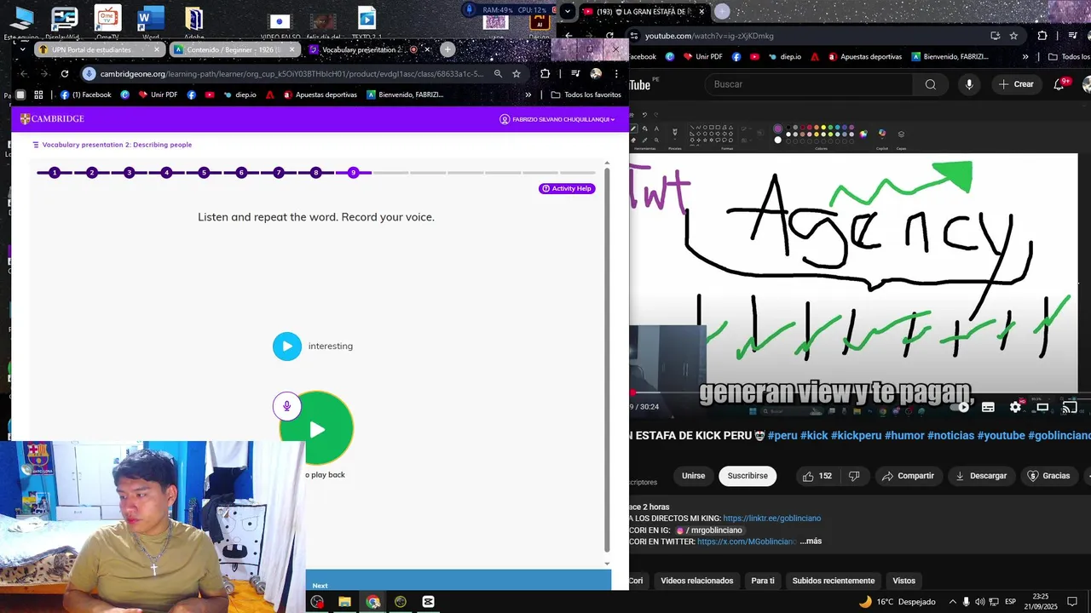Open the YouTube Crear button

click(x=1016, y=84)
